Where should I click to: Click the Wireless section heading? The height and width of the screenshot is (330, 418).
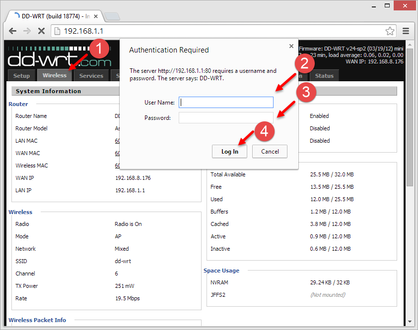20,212
